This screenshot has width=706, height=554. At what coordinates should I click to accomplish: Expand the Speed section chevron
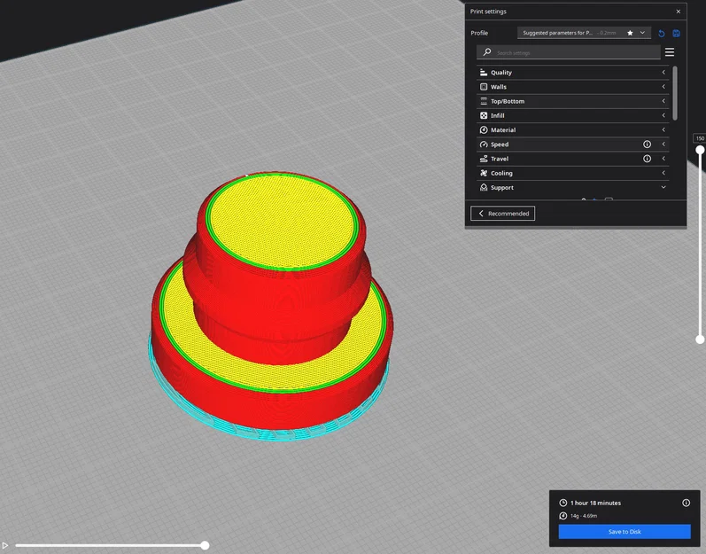[663, 144]
